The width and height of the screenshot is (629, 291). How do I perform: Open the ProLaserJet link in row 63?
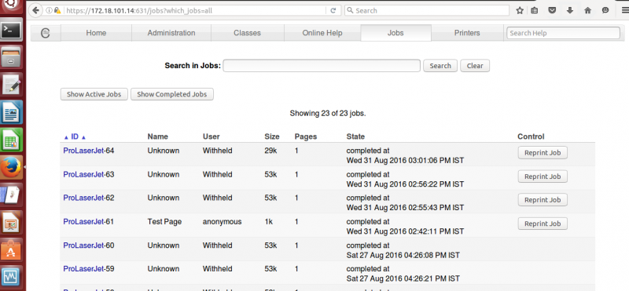pyautogui.click(x=83, y=174)
